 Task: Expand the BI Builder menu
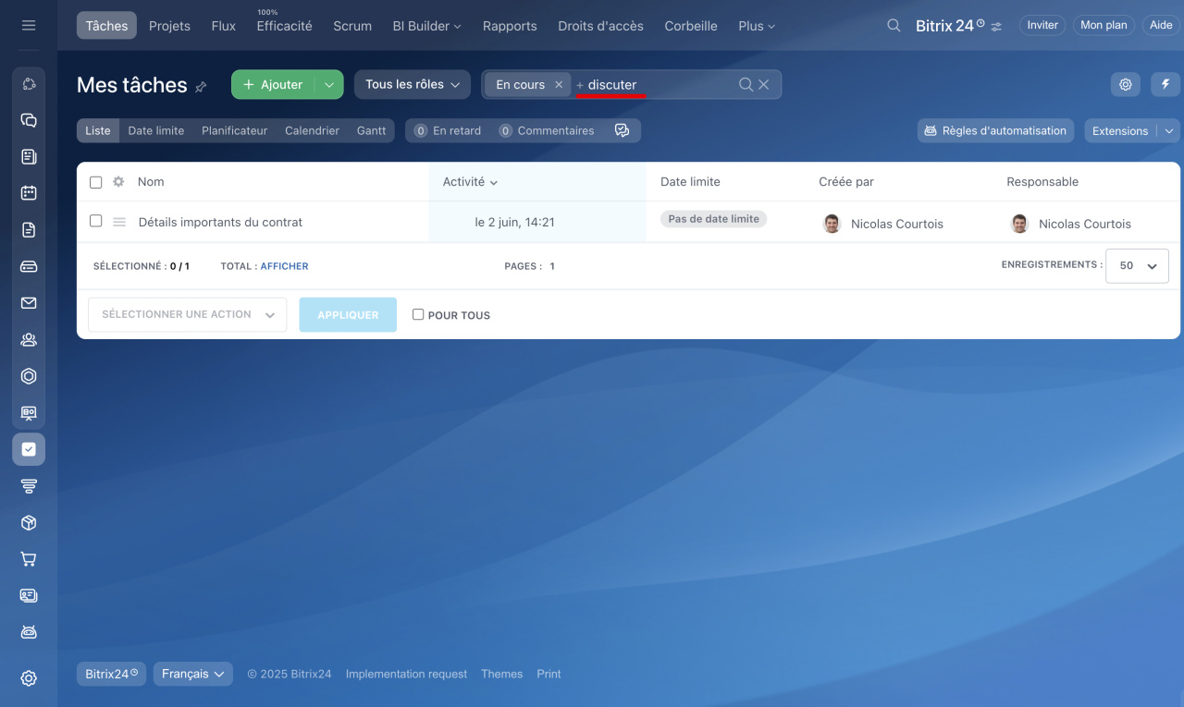pos(426,26)
